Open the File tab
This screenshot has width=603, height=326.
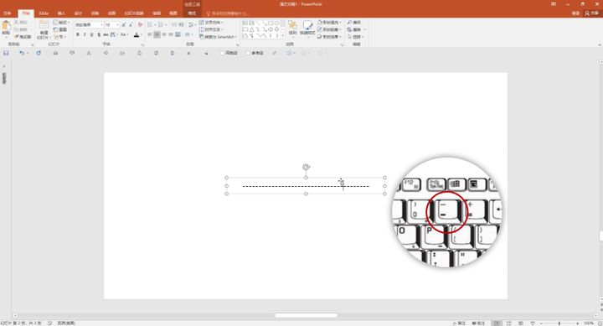[8, 13]
